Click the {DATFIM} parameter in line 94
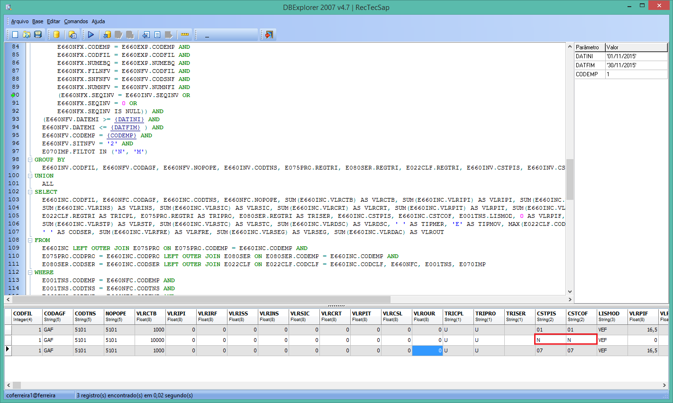Screen dimensions: 673x403 126,127
